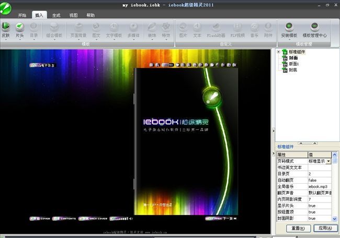Open the 皮肤 (skin) template icon

tap(6, 27)
